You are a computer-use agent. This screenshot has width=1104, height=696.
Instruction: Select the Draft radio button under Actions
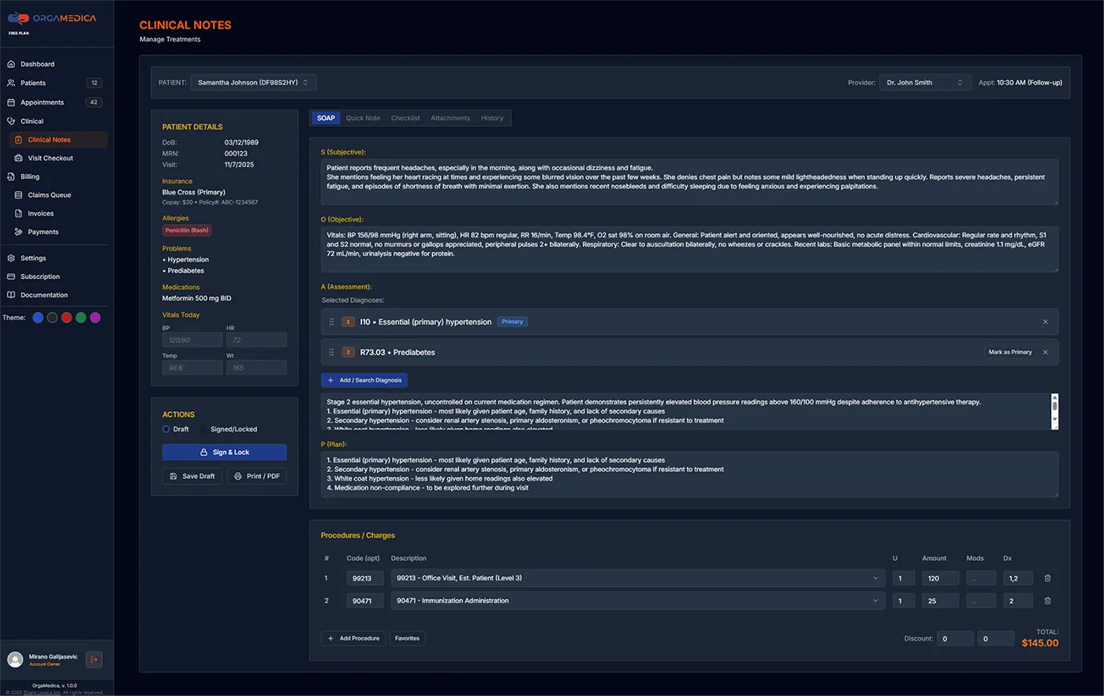[166, 429]
